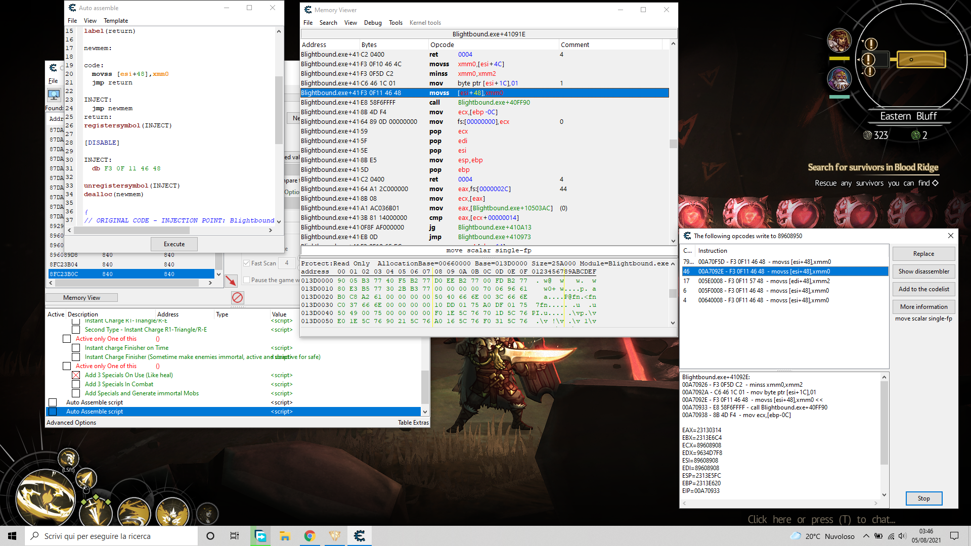
Task: Expand Advanced Options in the cheat table
Action: (x=71, y=422)
